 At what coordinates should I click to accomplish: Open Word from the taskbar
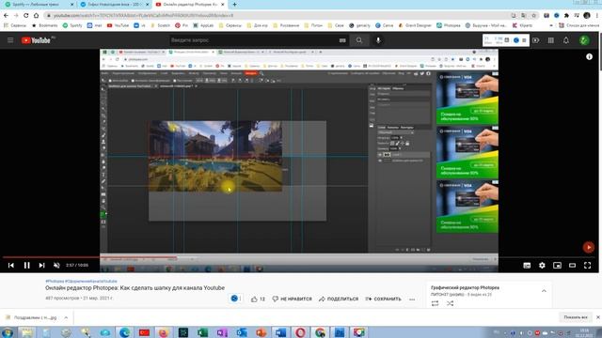[280, 332]
